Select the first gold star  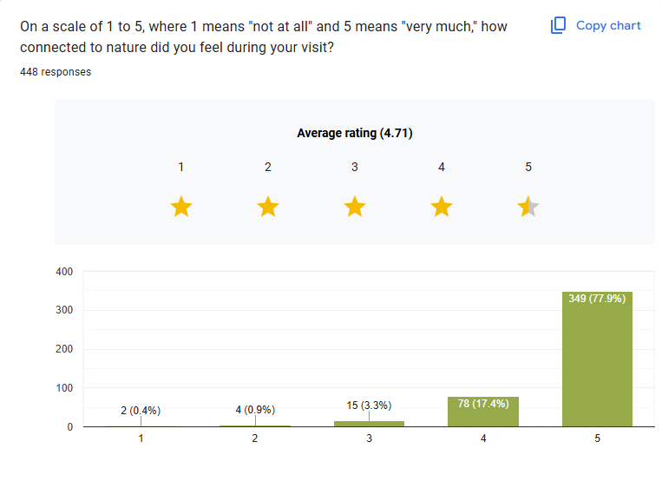[181, 207]
